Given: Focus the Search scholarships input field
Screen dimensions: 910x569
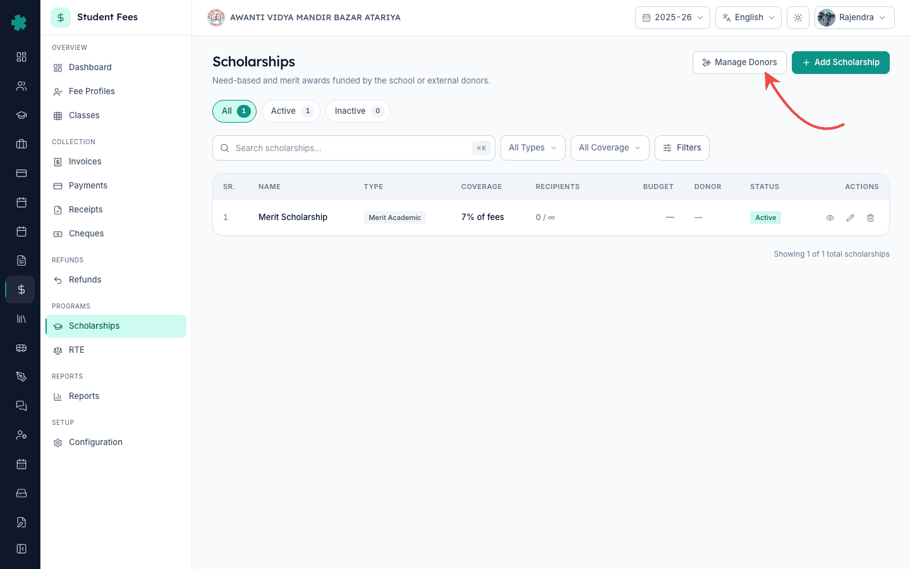Looking at the screenshot, I should point(354,148).
